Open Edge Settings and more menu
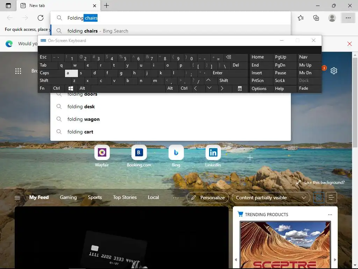The height and width of the screenshot is (269, 358). tap(348, 18)
